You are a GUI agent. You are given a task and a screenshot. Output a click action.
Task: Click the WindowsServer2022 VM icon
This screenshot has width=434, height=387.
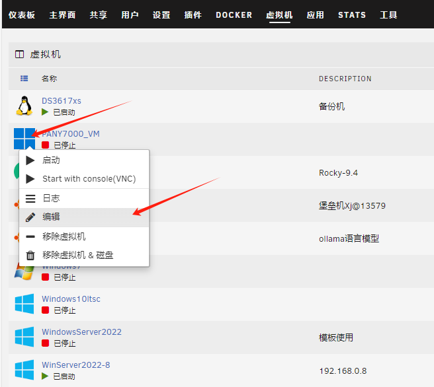point(24,337)
